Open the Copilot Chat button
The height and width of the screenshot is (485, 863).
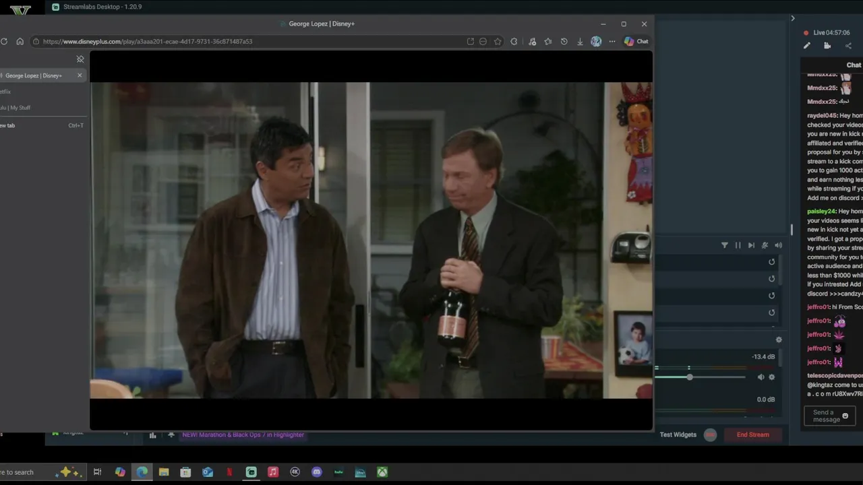tap(636, 41)
